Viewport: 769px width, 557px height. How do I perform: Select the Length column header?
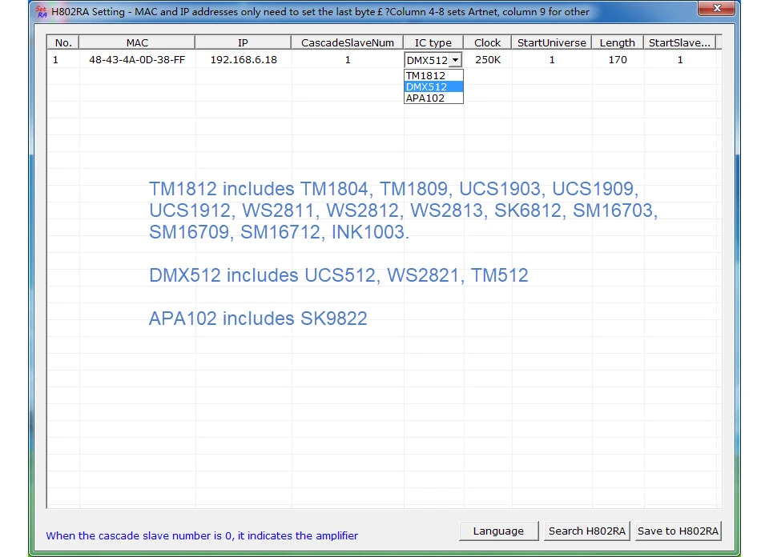point(618,42)
